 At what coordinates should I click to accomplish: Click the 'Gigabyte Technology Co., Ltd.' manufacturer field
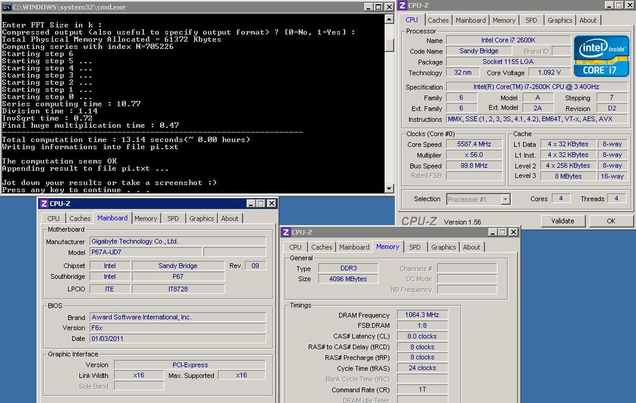177,241
